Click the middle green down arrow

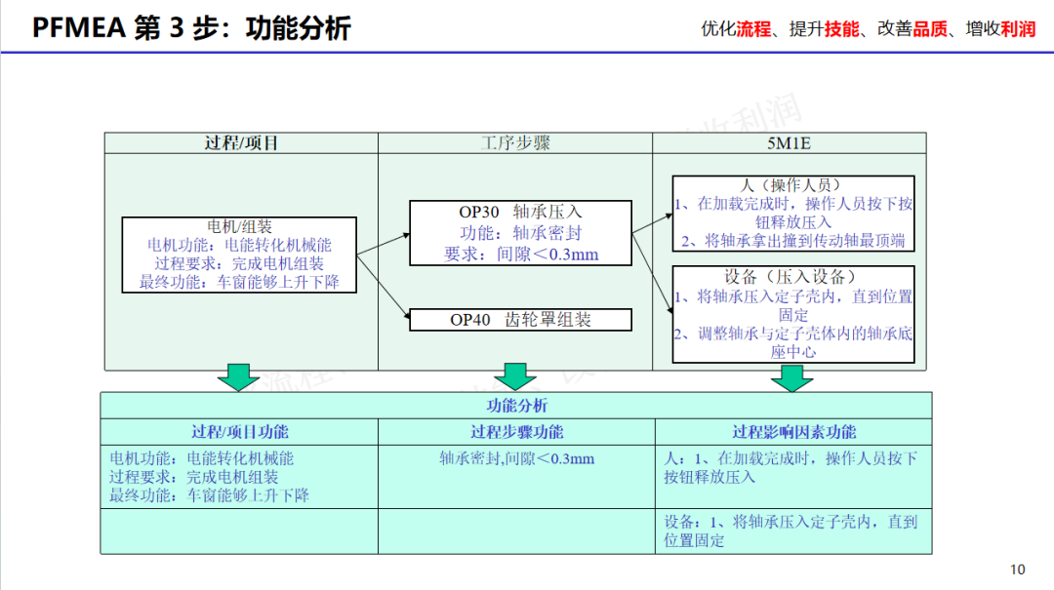tap(515, 376)
